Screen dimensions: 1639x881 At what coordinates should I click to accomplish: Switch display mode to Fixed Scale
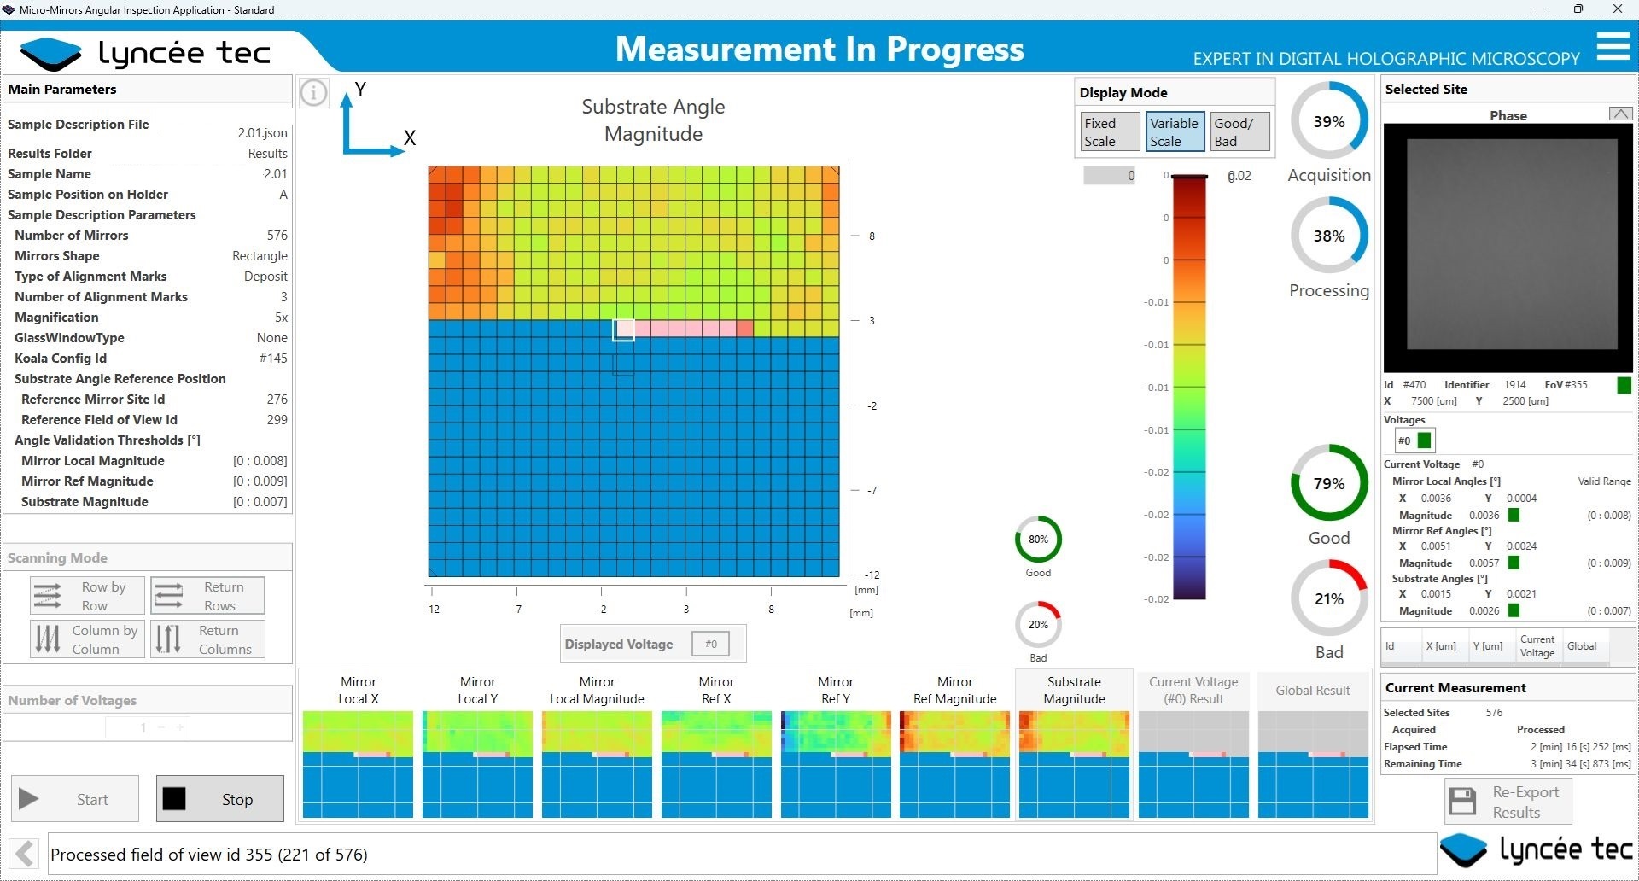point(1109,132)
